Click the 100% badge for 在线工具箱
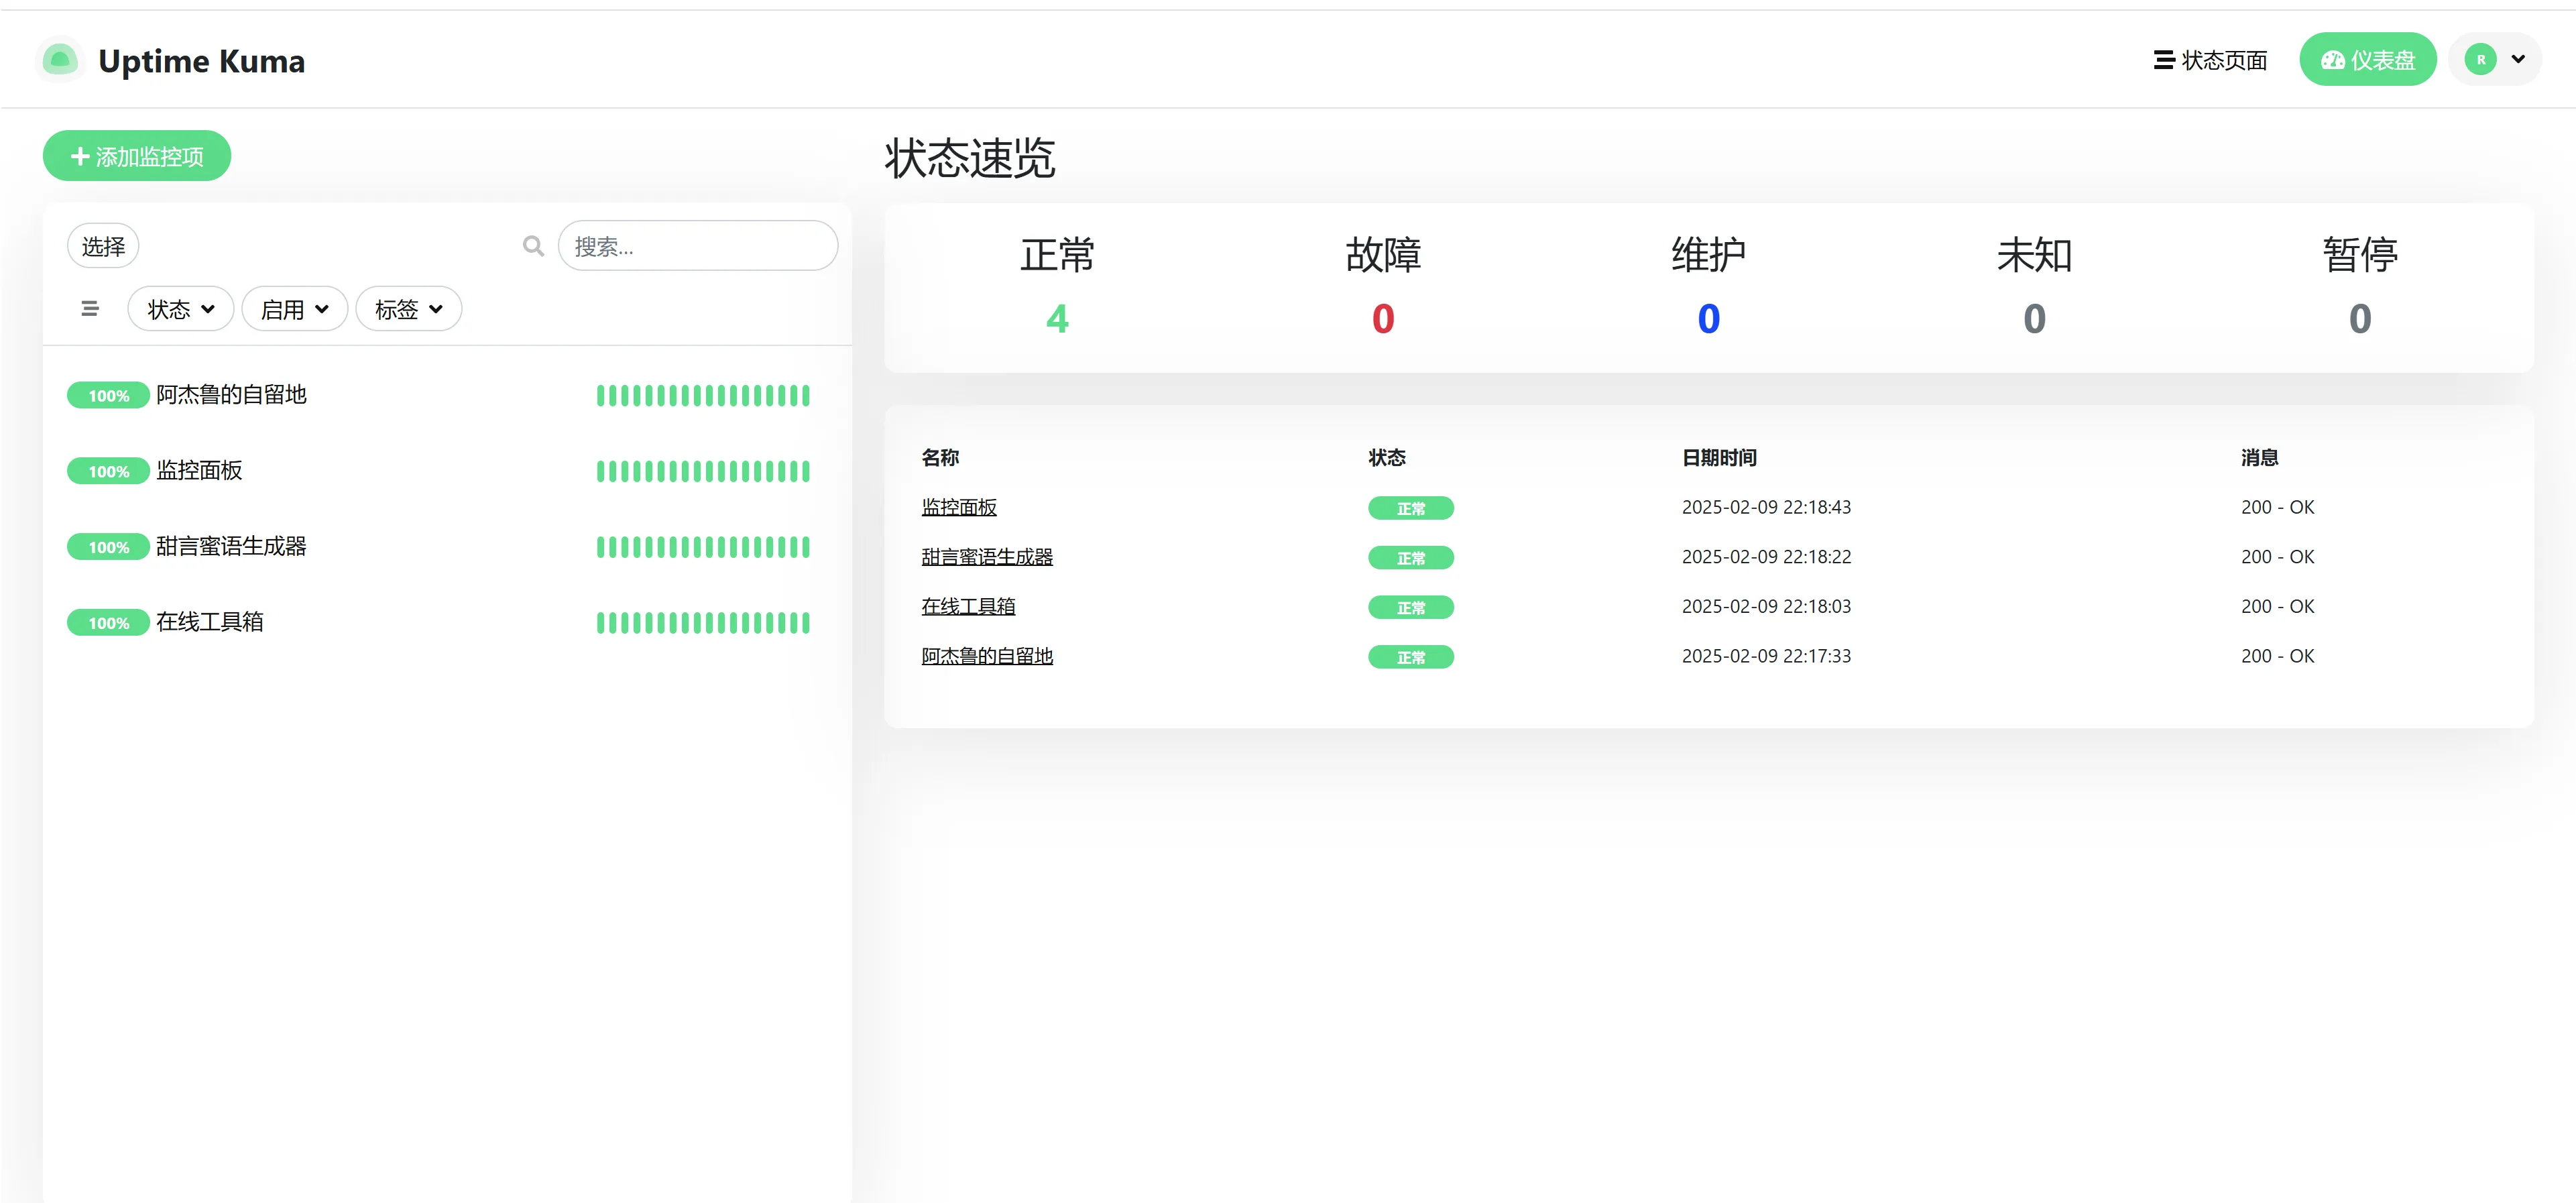This screenshot has width=2576, height=1203. [108, 623]
